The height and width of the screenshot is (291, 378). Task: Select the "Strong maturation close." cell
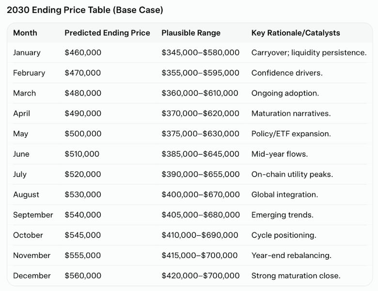click(x=296, y=275)
